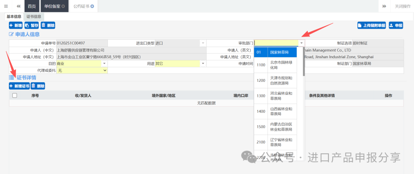Open the 用途 dropdown arrow
Viewport: 414px width, 174px height.
click(203, 64)
